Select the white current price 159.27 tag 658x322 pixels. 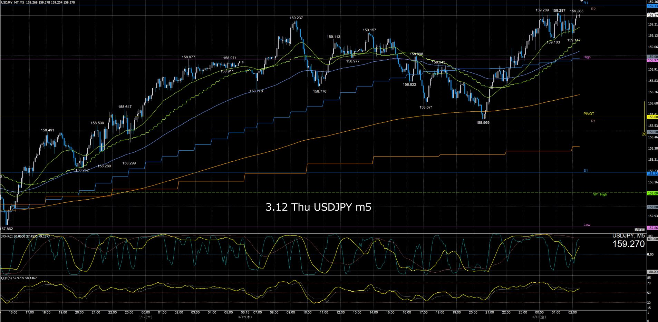[652, 16]
